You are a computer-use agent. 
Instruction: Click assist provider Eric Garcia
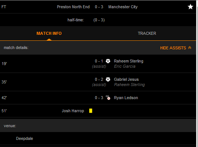point(124,66)
